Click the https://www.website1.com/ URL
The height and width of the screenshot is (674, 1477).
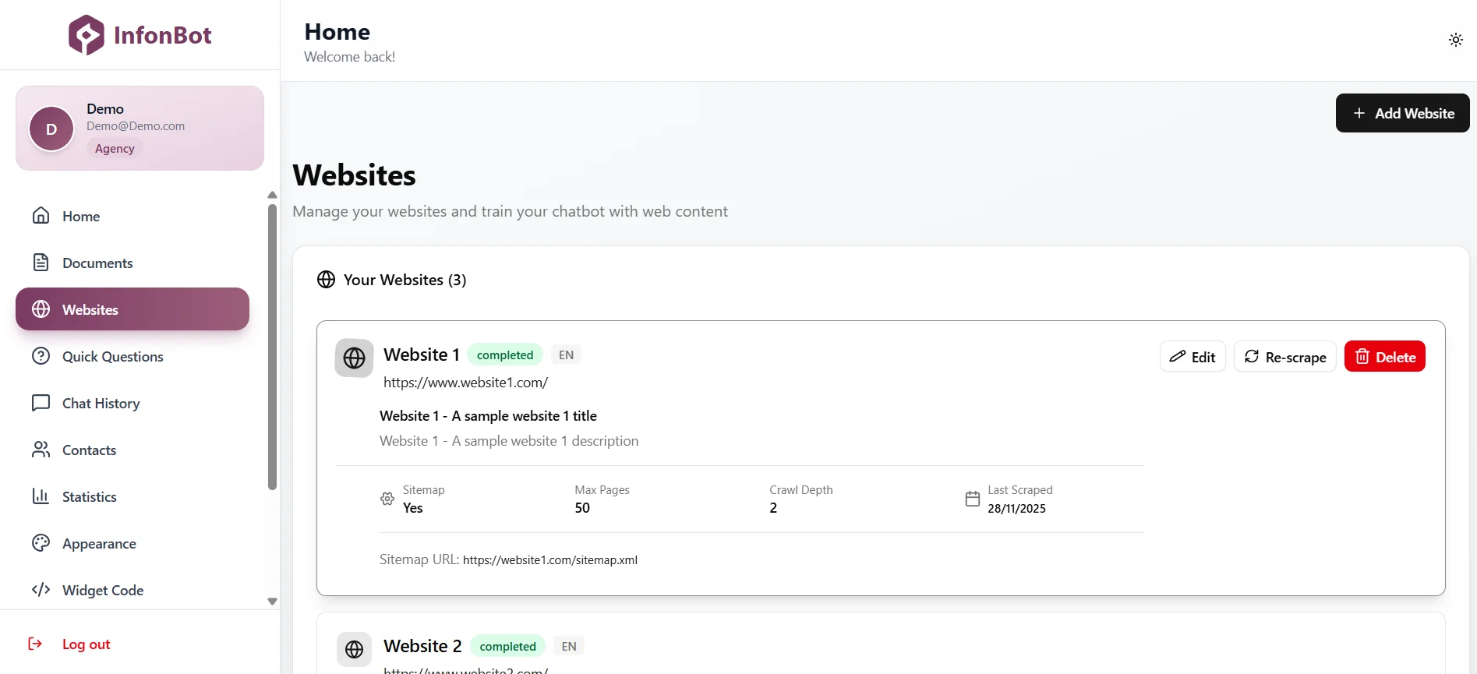point(465,383)
